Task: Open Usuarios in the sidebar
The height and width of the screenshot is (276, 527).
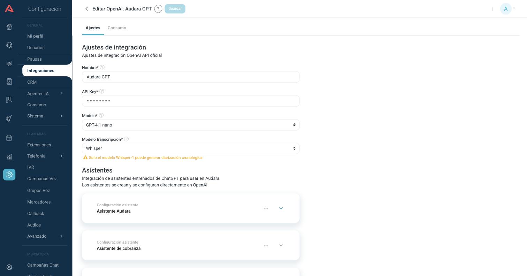Action: pyautogui.click(x=36, y=48)
